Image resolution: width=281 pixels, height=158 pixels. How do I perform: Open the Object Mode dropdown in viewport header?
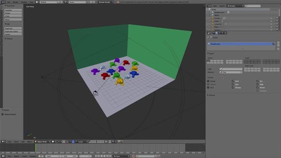click(x=43, y=142)
